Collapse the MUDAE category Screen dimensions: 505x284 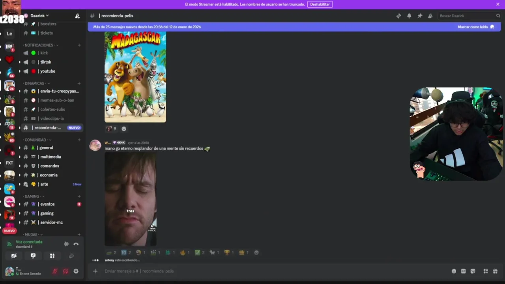(33, 235)
